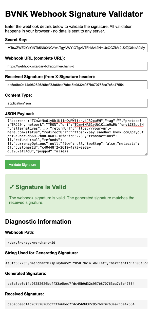Click the textarea resize handle at bottom-right corner
This screenshot has height=319, width=150.
coord(146,153)
